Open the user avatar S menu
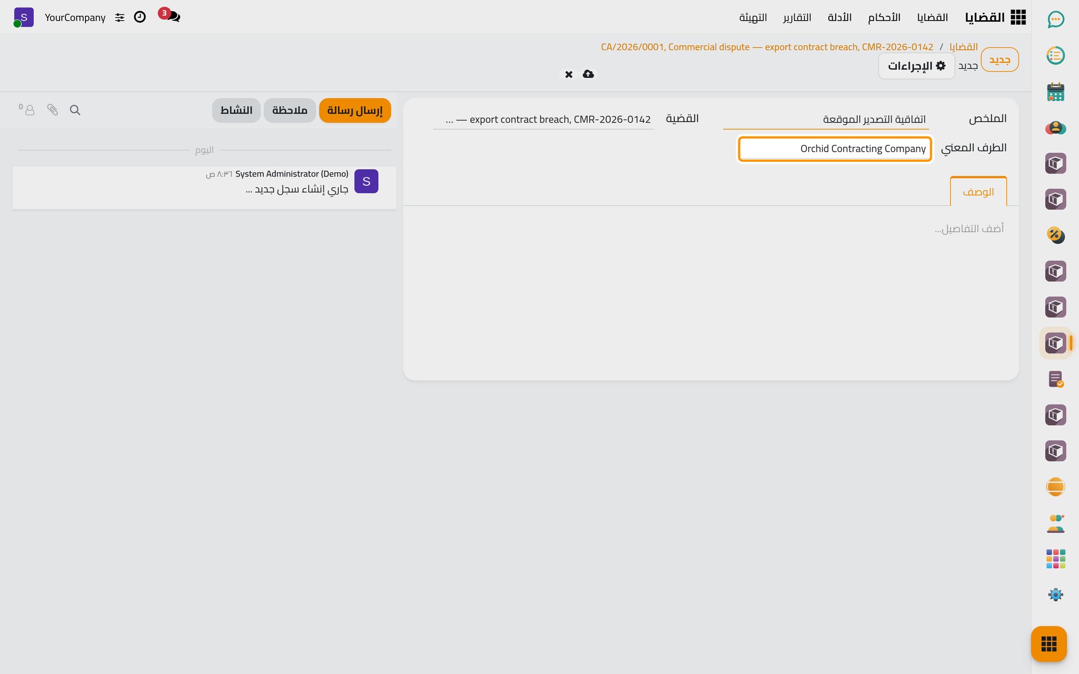 click(24, 17)
